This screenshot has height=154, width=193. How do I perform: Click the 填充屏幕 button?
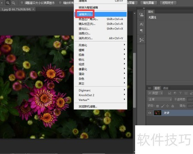148,3
